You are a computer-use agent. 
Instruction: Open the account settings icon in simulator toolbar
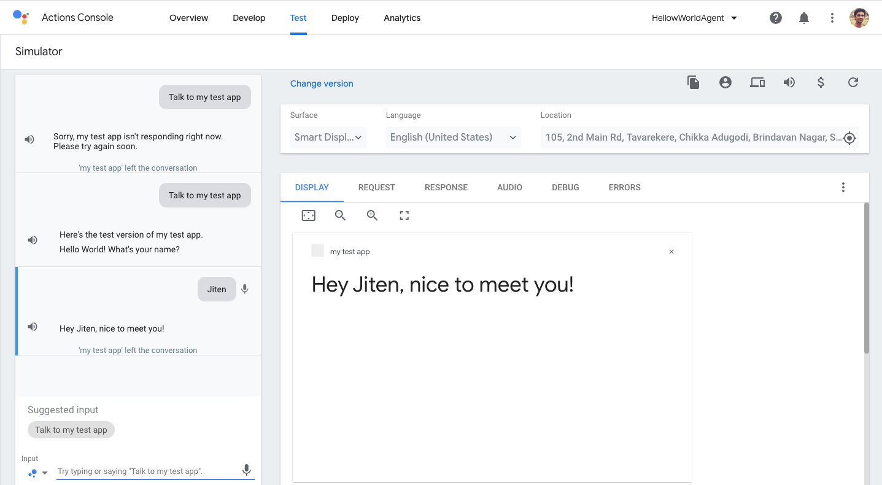tap(725, 83)
